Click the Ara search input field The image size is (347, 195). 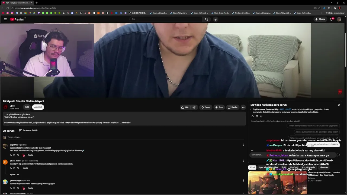(x=166, y=19)
